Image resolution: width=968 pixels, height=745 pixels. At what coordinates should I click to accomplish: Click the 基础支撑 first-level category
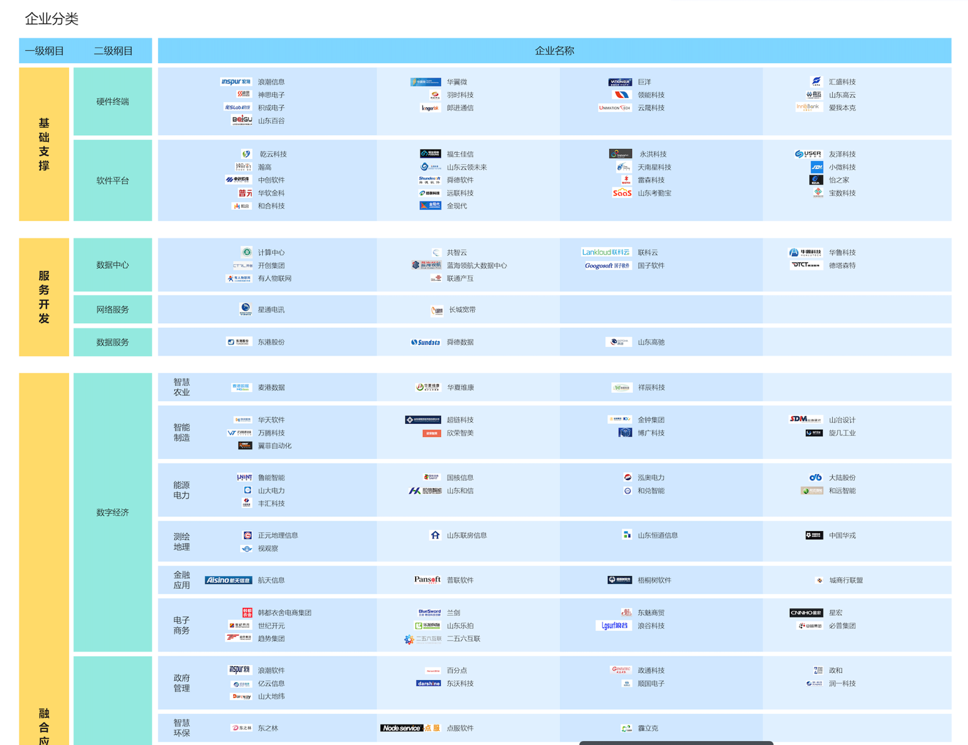(x=44, y=144)
